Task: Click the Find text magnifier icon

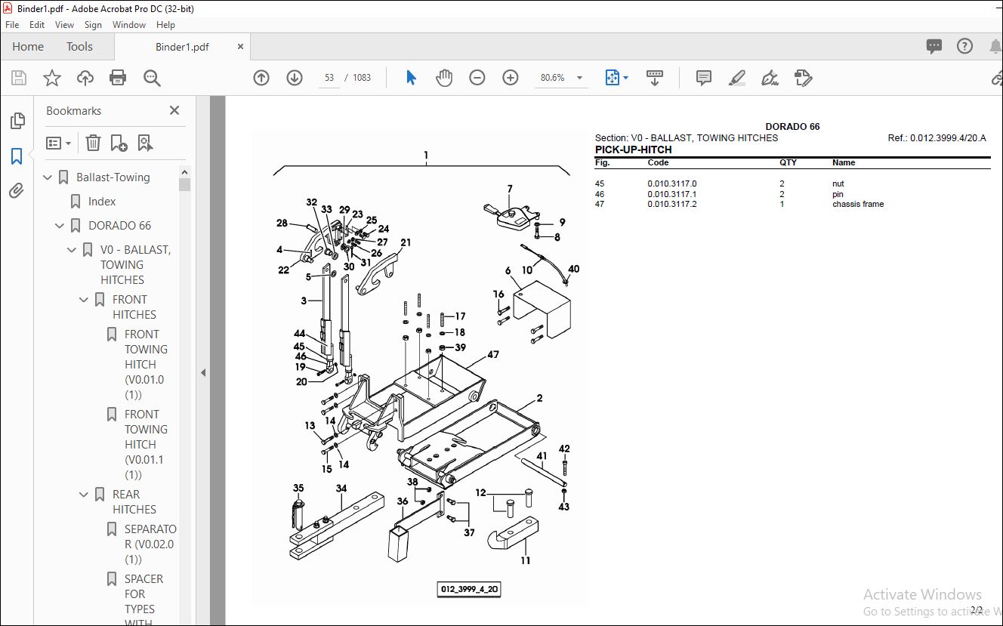Action: [152, 78]
